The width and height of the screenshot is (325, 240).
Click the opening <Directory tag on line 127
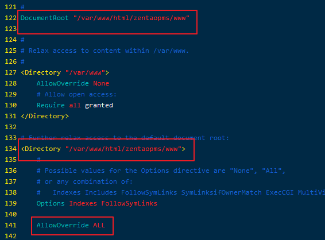click(x=41, y=72)
